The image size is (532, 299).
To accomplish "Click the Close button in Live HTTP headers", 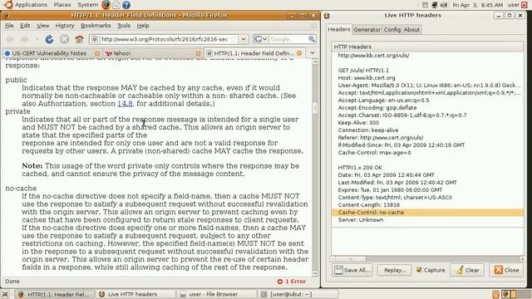I will pyautogui.click(x=506, y=270).
